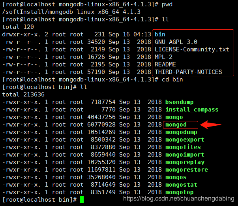Click the mongodump executable name
This screenshot has height=206, width=238.
click(x=181, y=132)
